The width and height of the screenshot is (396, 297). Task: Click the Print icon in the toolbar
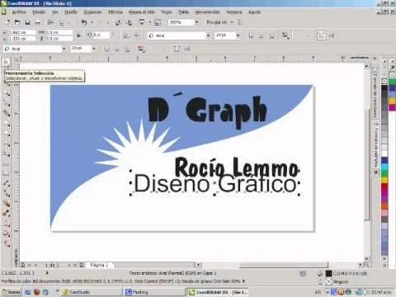pos(38,22)
